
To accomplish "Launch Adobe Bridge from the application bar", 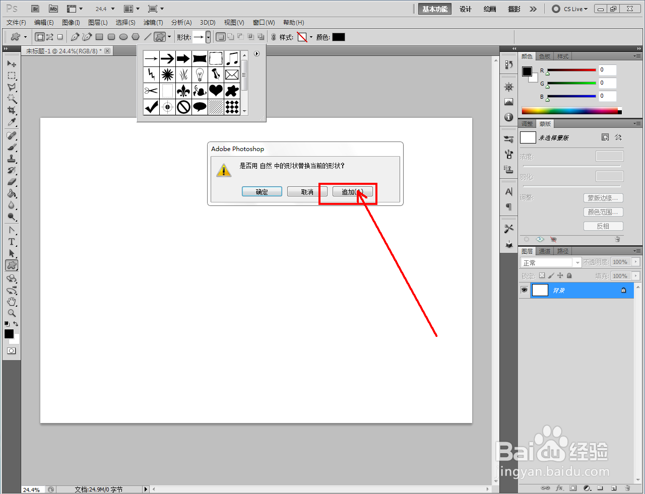I will tap(35, 9).
